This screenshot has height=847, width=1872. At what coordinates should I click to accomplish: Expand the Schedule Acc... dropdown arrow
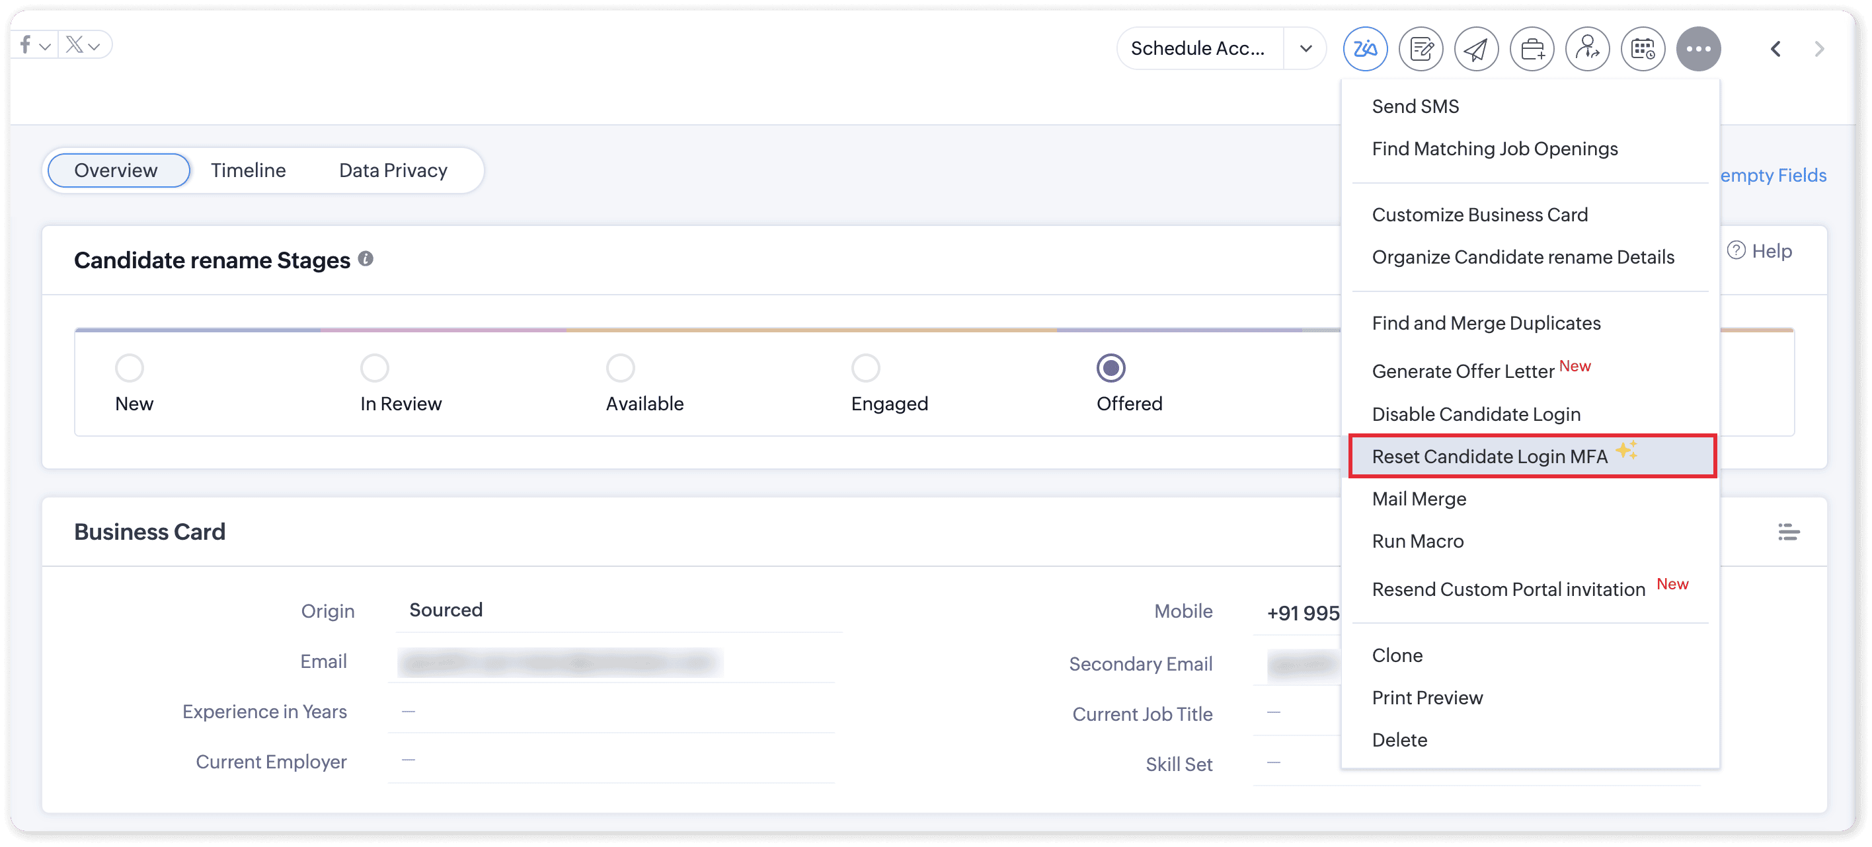tap(1305, 49)
